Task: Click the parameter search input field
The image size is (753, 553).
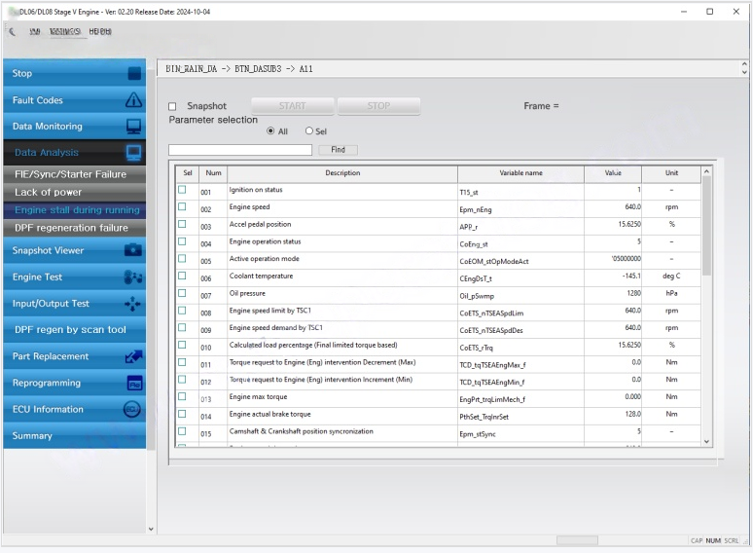Action: pyautogui.click(x=240, y=150)
